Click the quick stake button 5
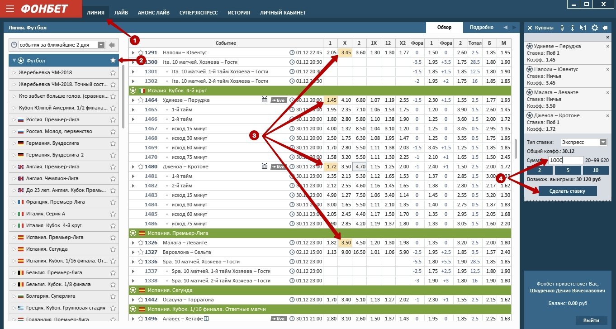 (x=567, y=170)
